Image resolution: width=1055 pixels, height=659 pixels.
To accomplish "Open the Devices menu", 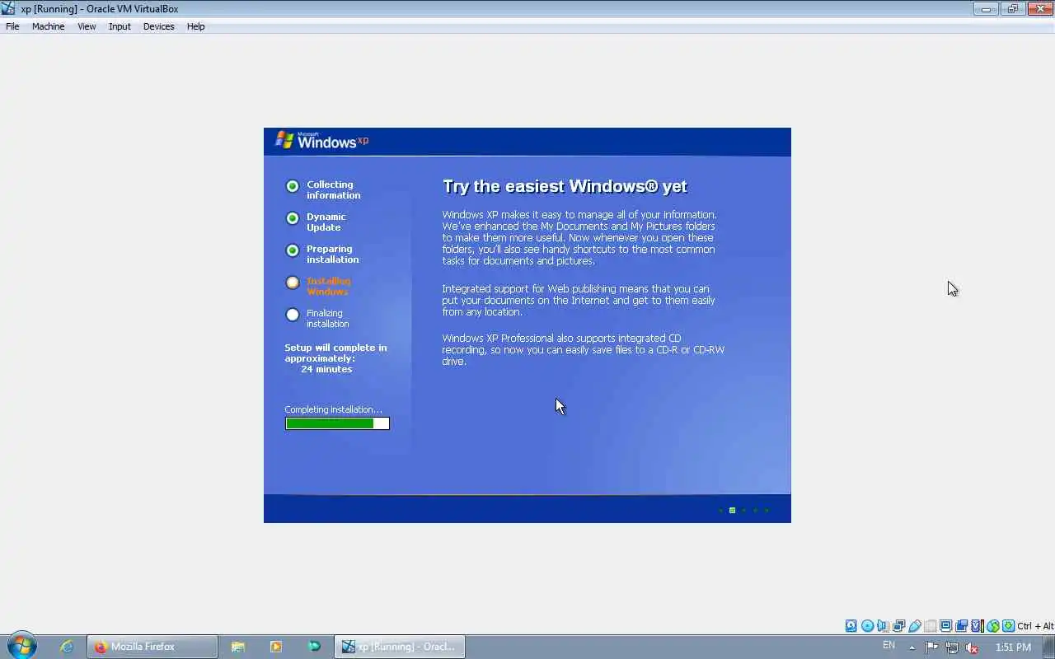I will 158,26.
